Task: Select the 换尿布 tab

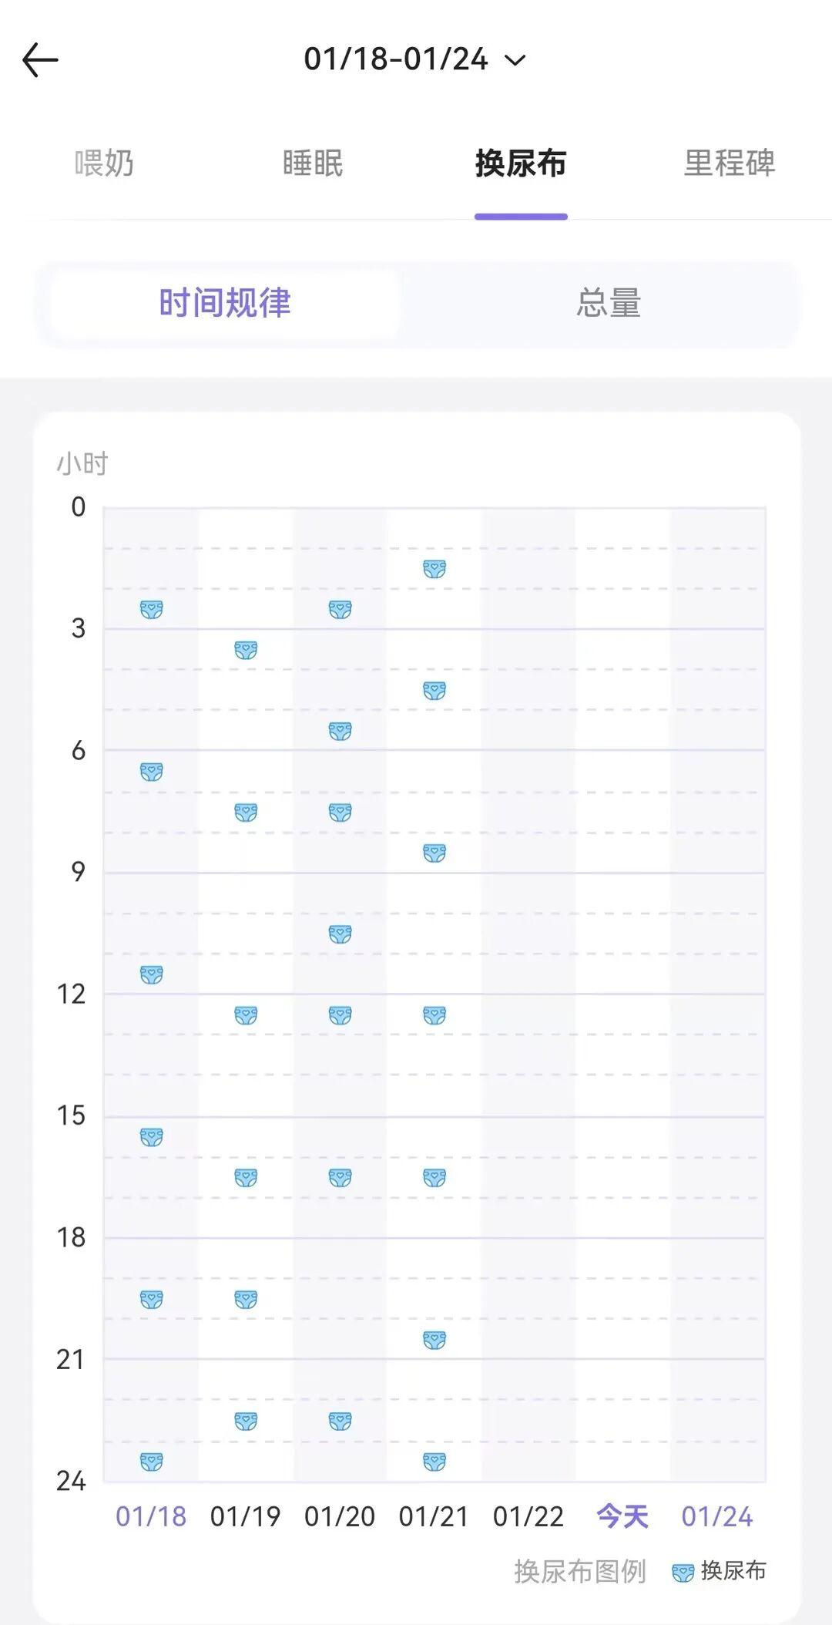Action: click(x=521, y=163)
